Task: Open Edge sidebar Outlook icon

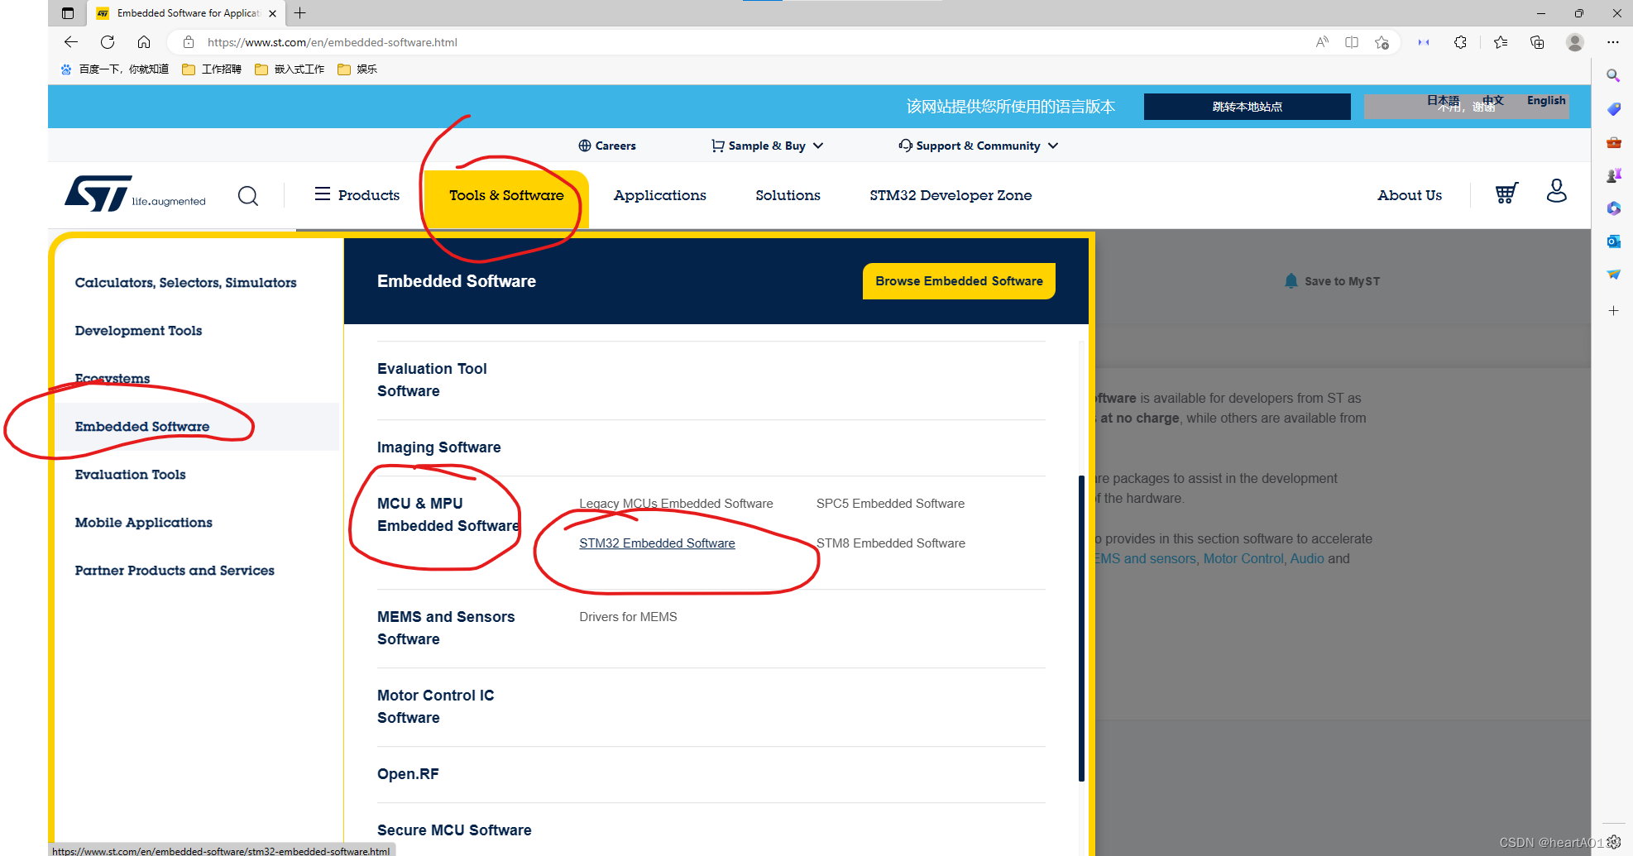Action: tap(1613, 241)
